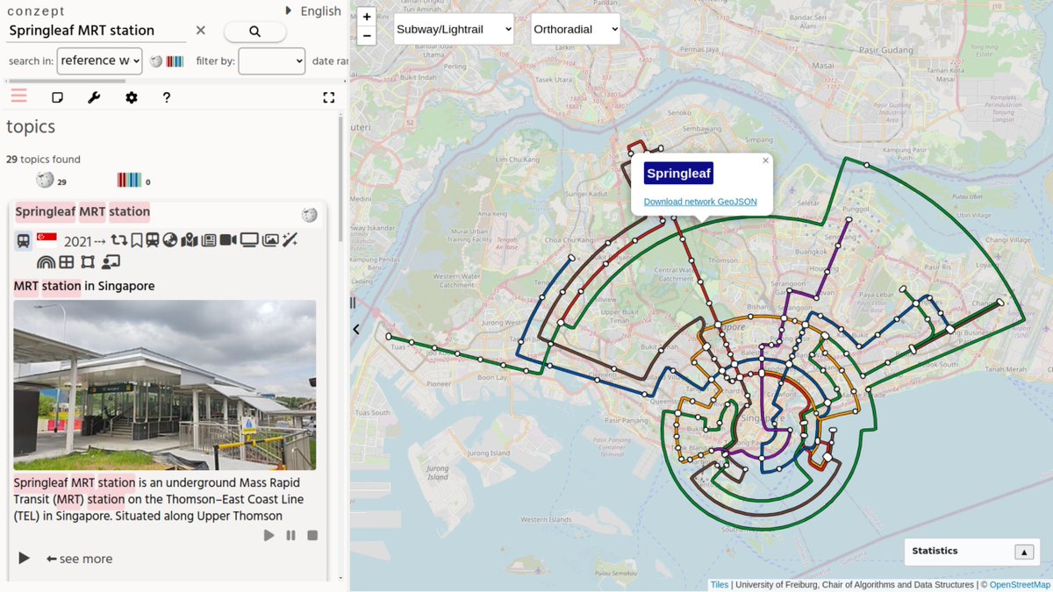Click the second train icon after bookmark
This screenshot has height=592, width=1053.
click(152, 240)
